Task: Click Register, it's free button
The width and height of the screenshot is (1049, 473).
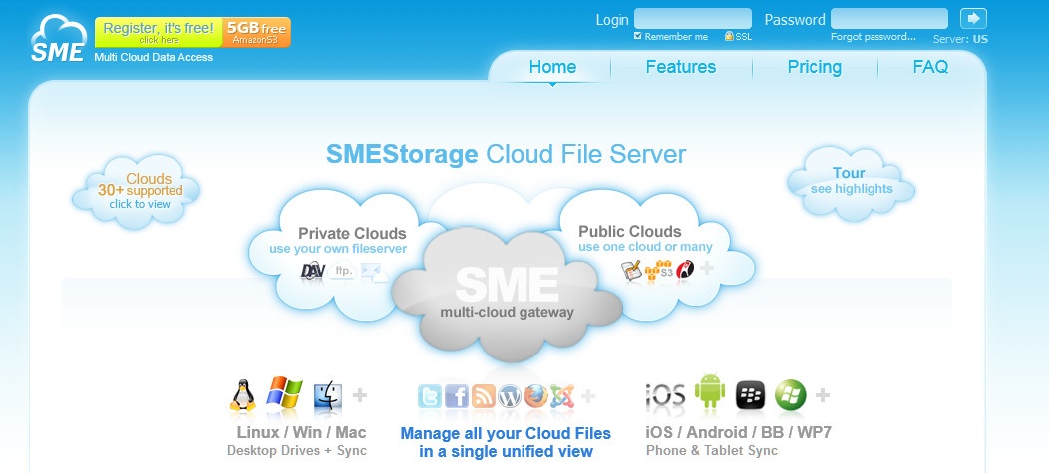Action: tap(159, 32)
